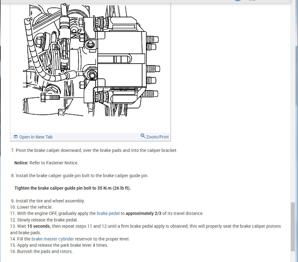Click the magnifier Zoom/Print icon
Viewport: 298px width, 262px height.
coord(143,136)
